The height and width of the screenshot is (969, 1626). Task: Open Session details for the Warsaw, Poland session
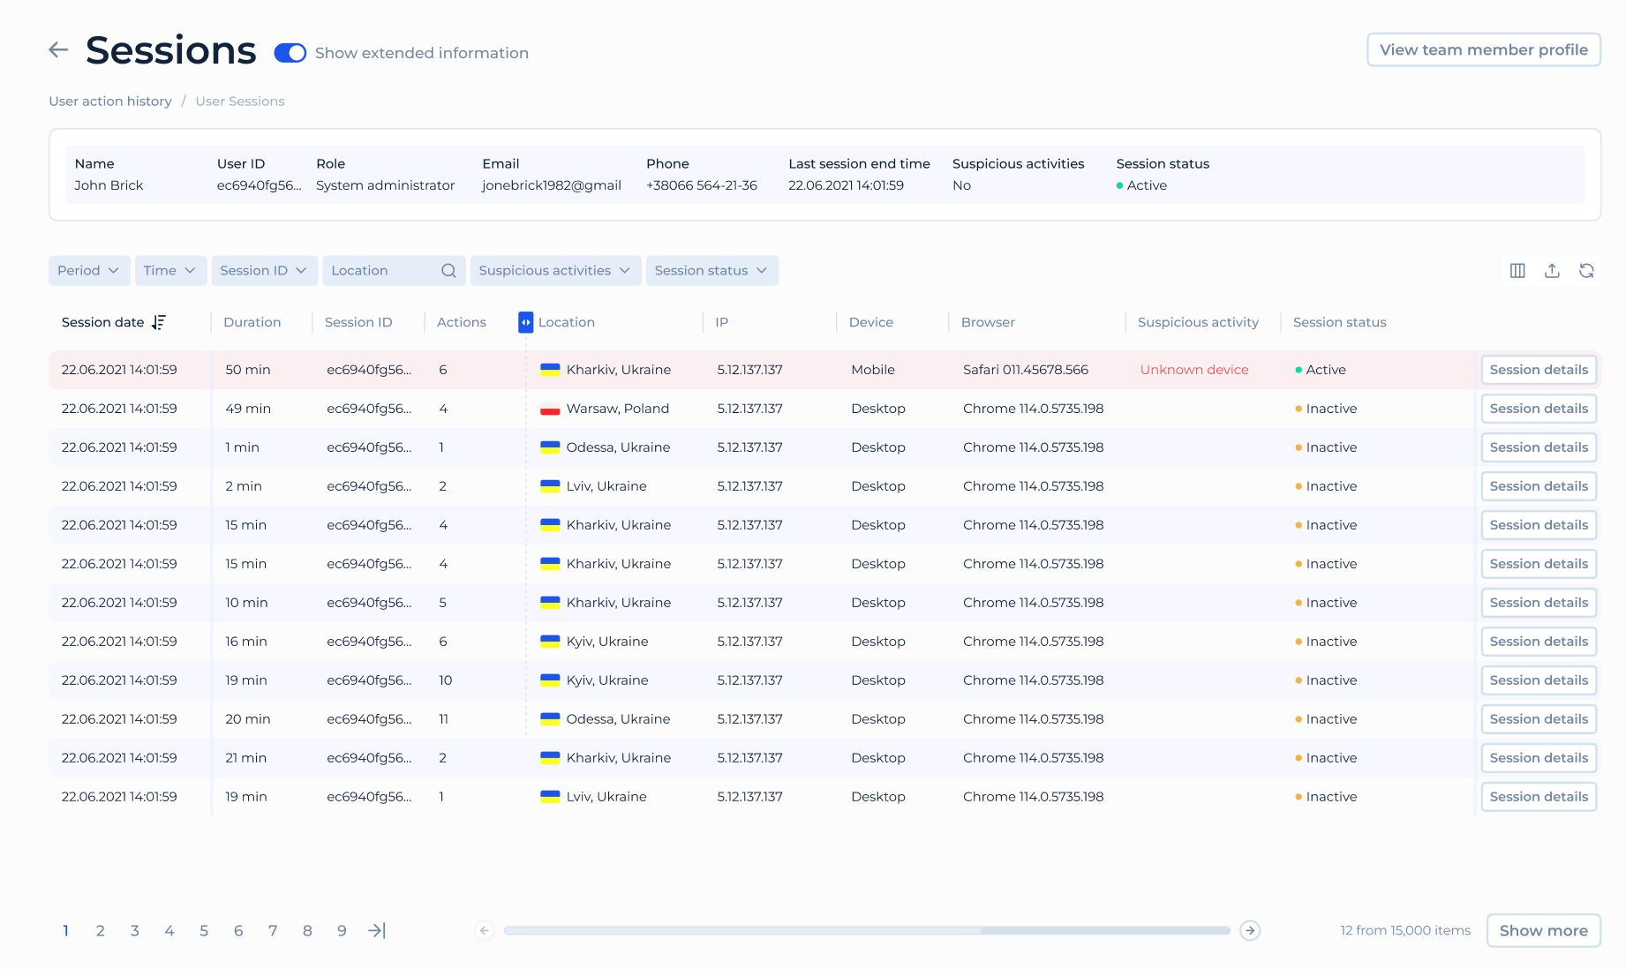click(x=1539, y=408)
